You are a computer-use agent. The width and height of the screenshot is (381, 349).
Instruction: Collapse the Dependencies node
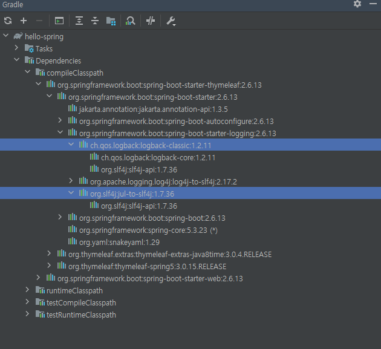point(17,60)
